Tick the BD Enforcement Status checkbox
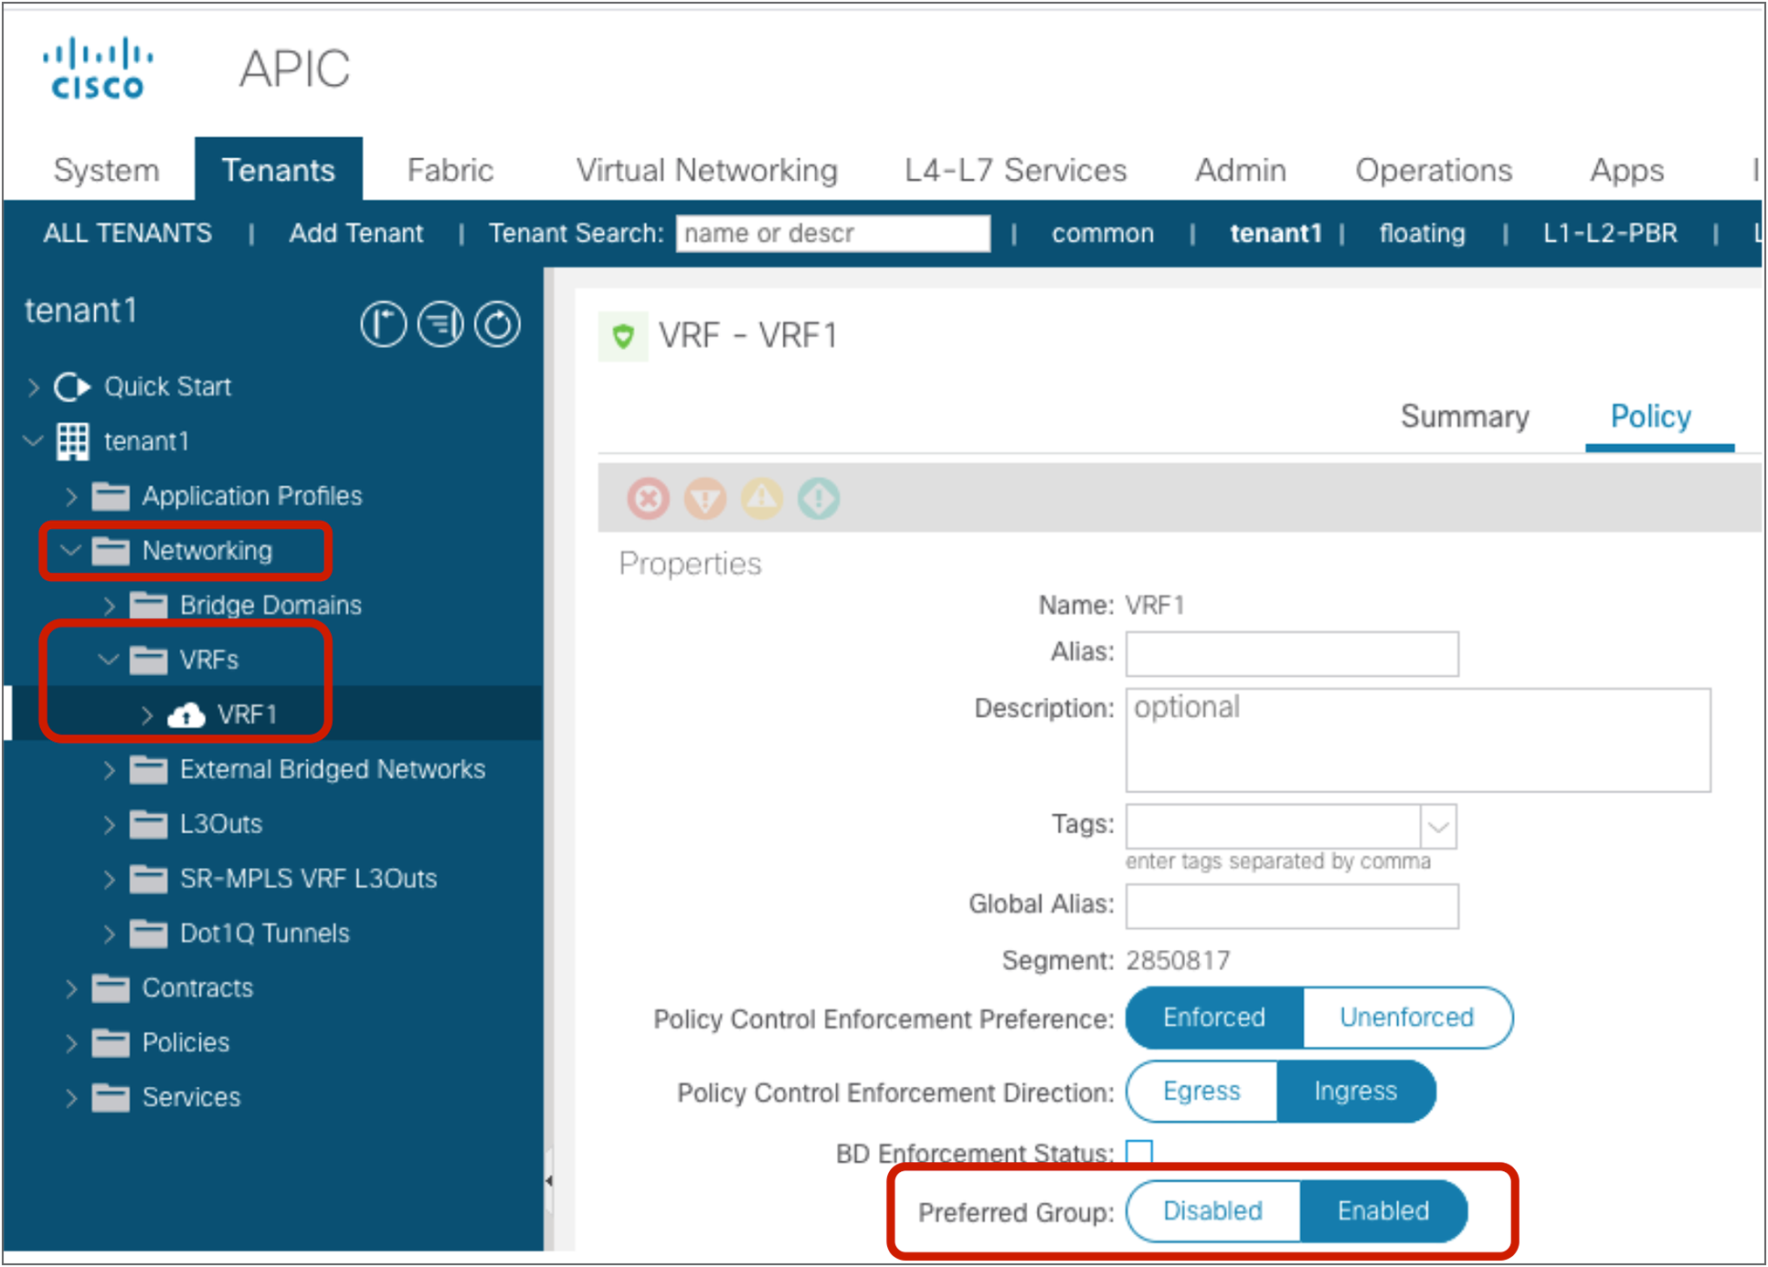Image resolution: width=1768 pixels, height=1267 pixels. click(x=1139, y=1152)
